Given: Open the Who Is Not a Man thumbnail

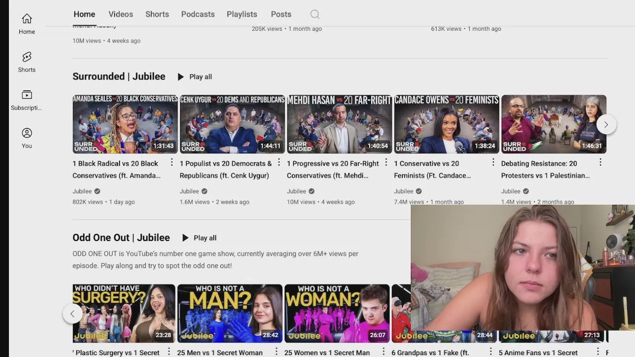Looking at the screenshot, I should click(x=230, y=313).
